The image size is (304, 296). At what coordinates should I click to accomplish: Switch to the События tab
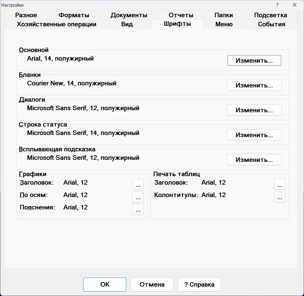[271, 24]
